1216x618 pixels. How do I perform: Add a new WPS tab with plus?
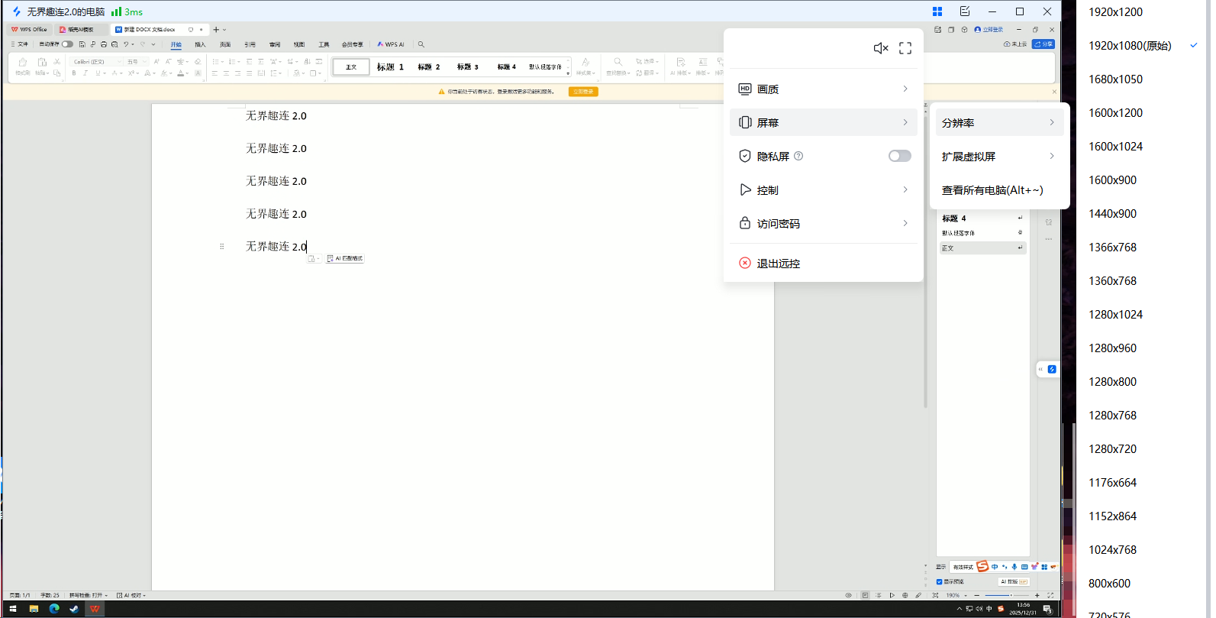pos(216,29)
